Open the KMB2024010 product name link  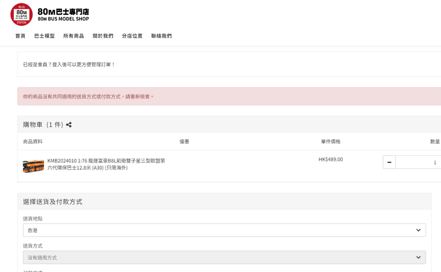click(x=107, y=164)
